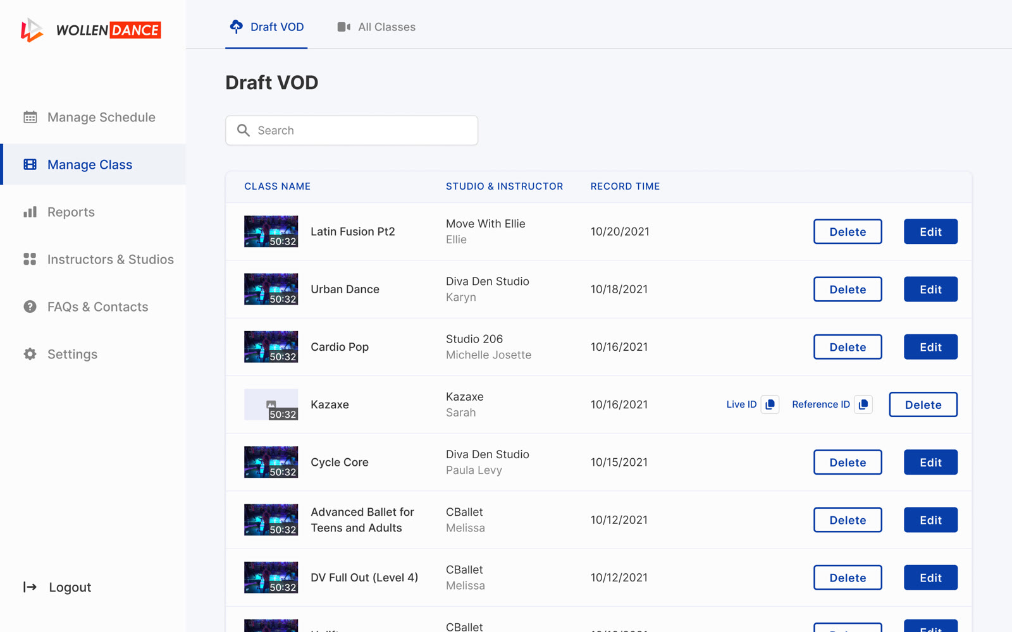
Task: Click the Studio & Instructor column header
Action: pos(504,186)
